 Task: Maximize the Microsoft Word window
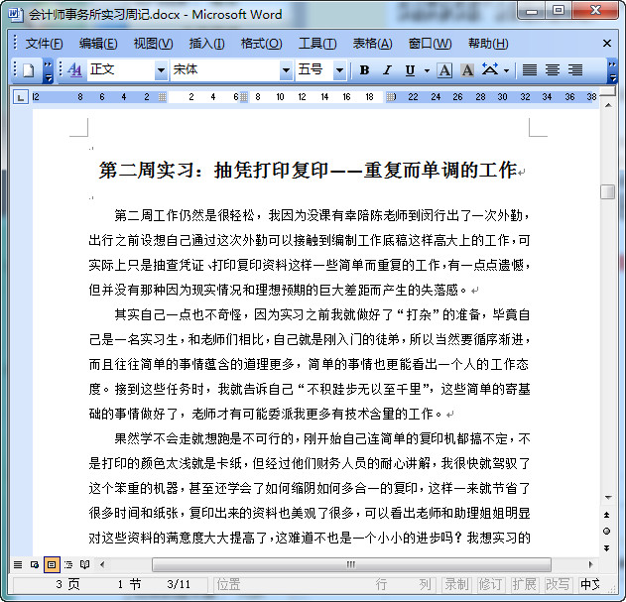[559, 10]
